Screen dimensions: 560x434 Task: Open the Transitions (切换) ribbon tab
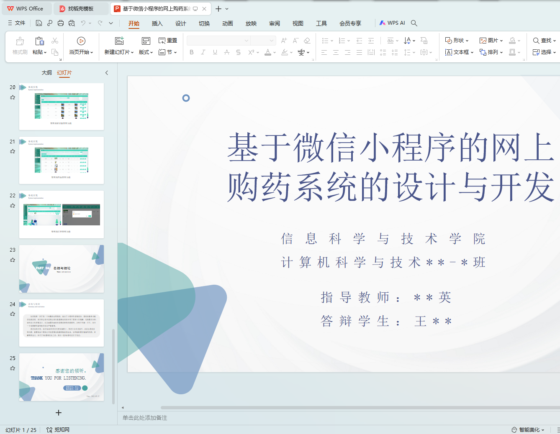(x=204, y=23)
